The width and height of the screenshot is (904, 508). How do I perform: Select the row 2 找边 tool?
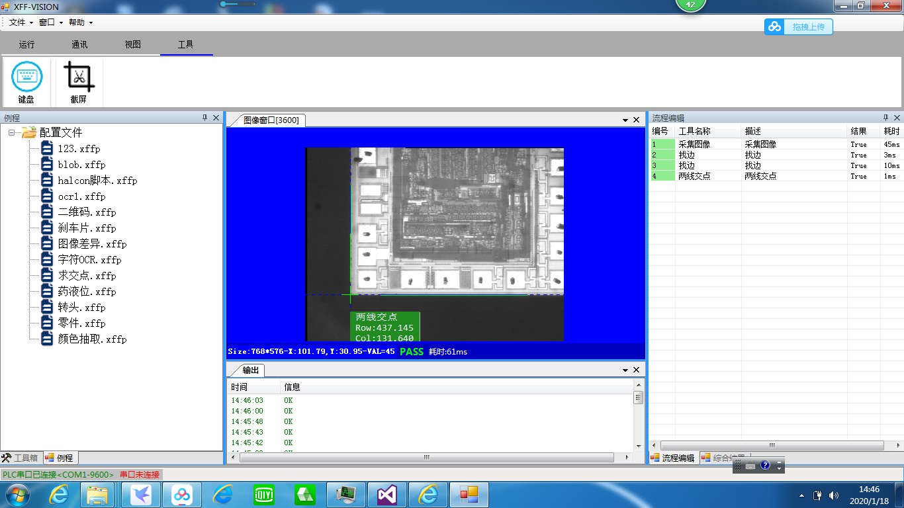coord(776,155)
